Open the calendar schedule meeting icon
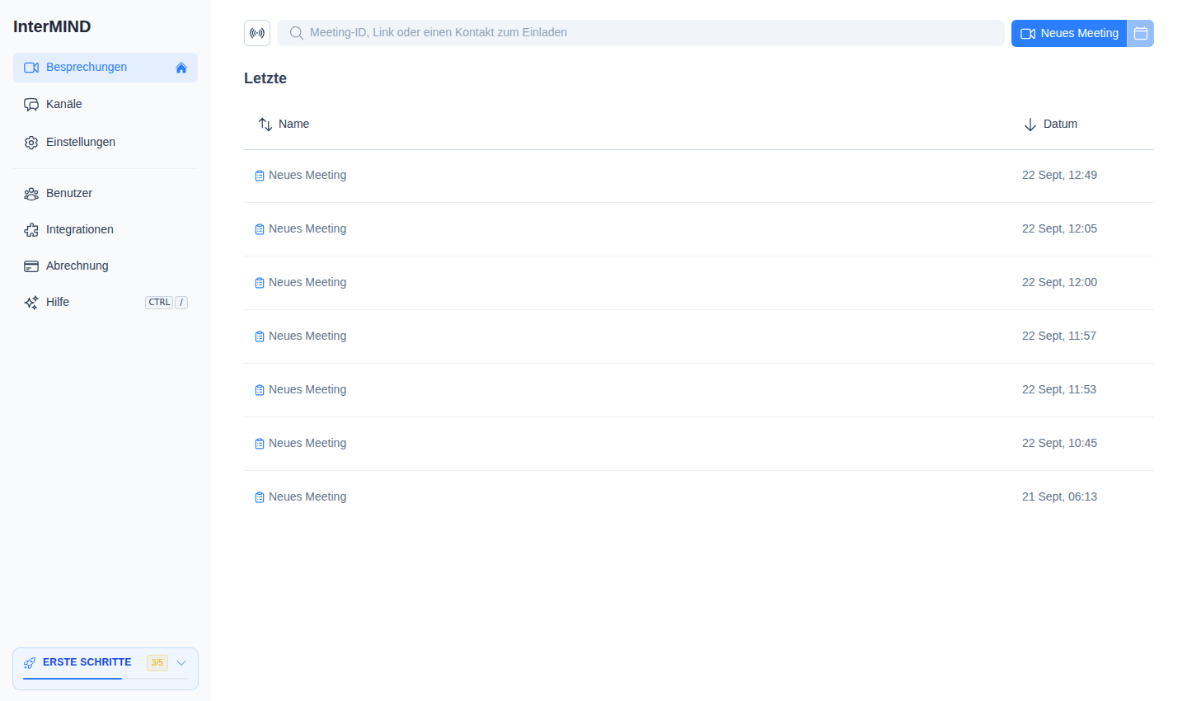The height and width of the screenshot is (701, 1187). pyautogui.click(x=1141, y=33)
